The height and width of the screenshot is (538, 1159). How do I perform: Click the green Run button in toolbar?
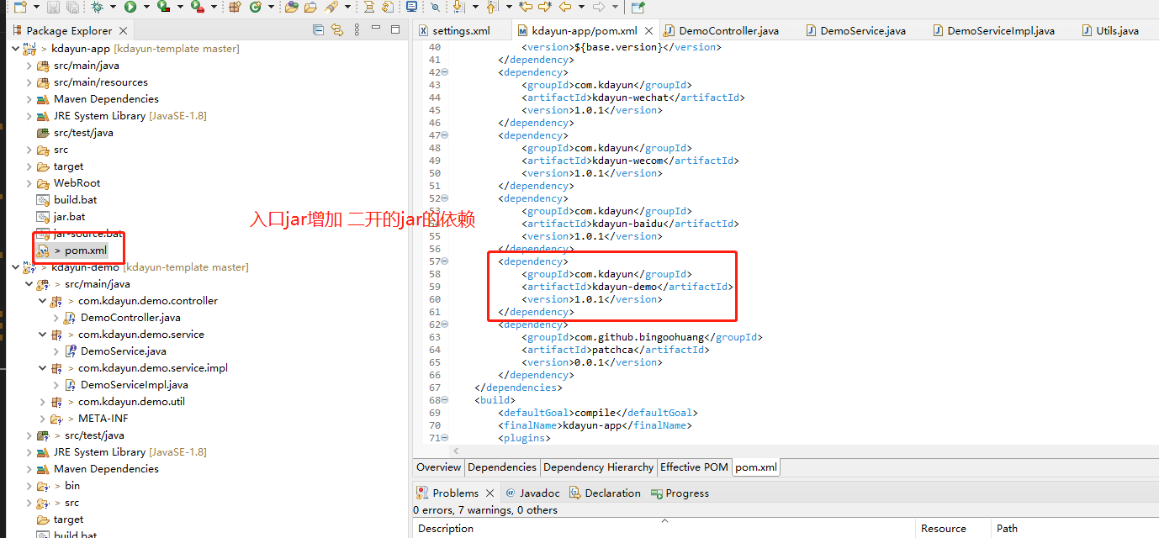pyautogui.click(x=130, y=8)
